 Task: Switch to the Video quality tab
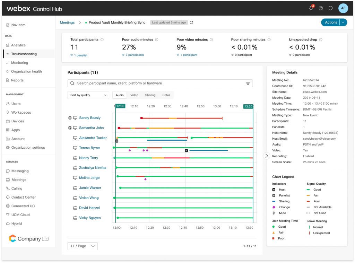[134, 95]
